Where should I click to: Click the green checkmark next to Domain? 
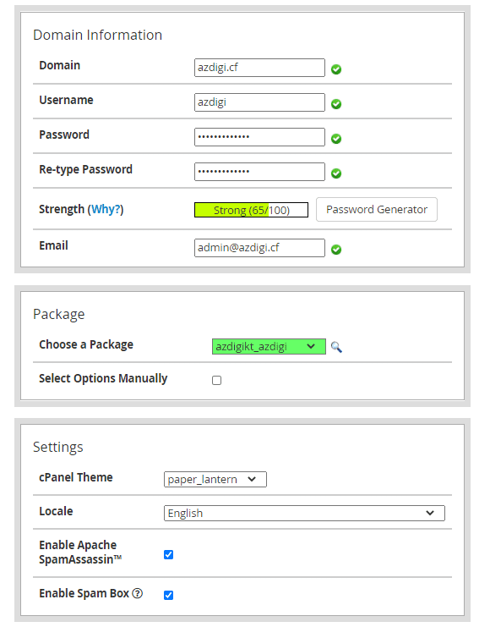pyautogui.click(x=336, y=69)
